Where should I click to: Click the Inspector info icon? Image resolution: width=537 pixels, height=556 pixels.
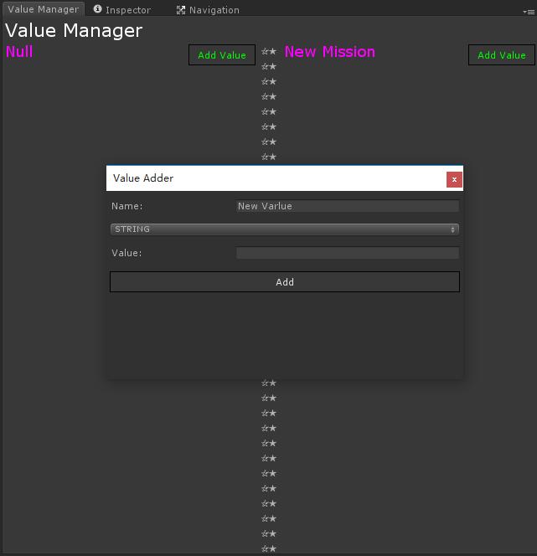[98, 9]
